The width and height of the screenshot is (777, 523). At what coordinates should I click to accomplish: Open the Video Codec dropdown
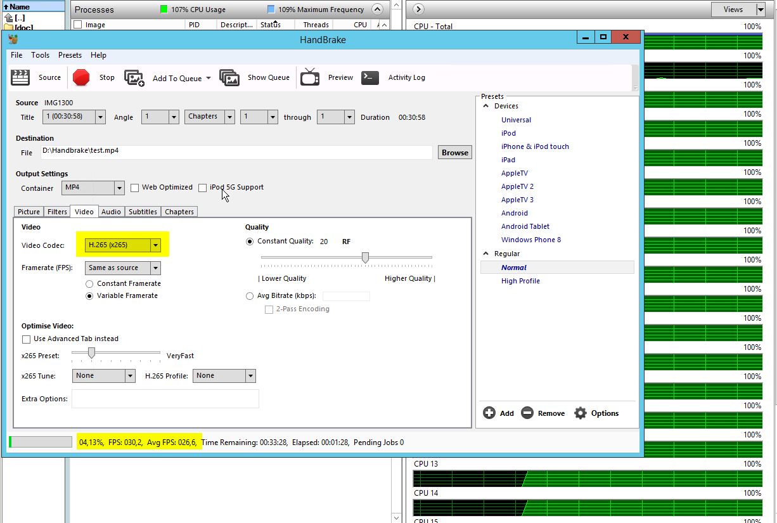(x=123, y=245)
